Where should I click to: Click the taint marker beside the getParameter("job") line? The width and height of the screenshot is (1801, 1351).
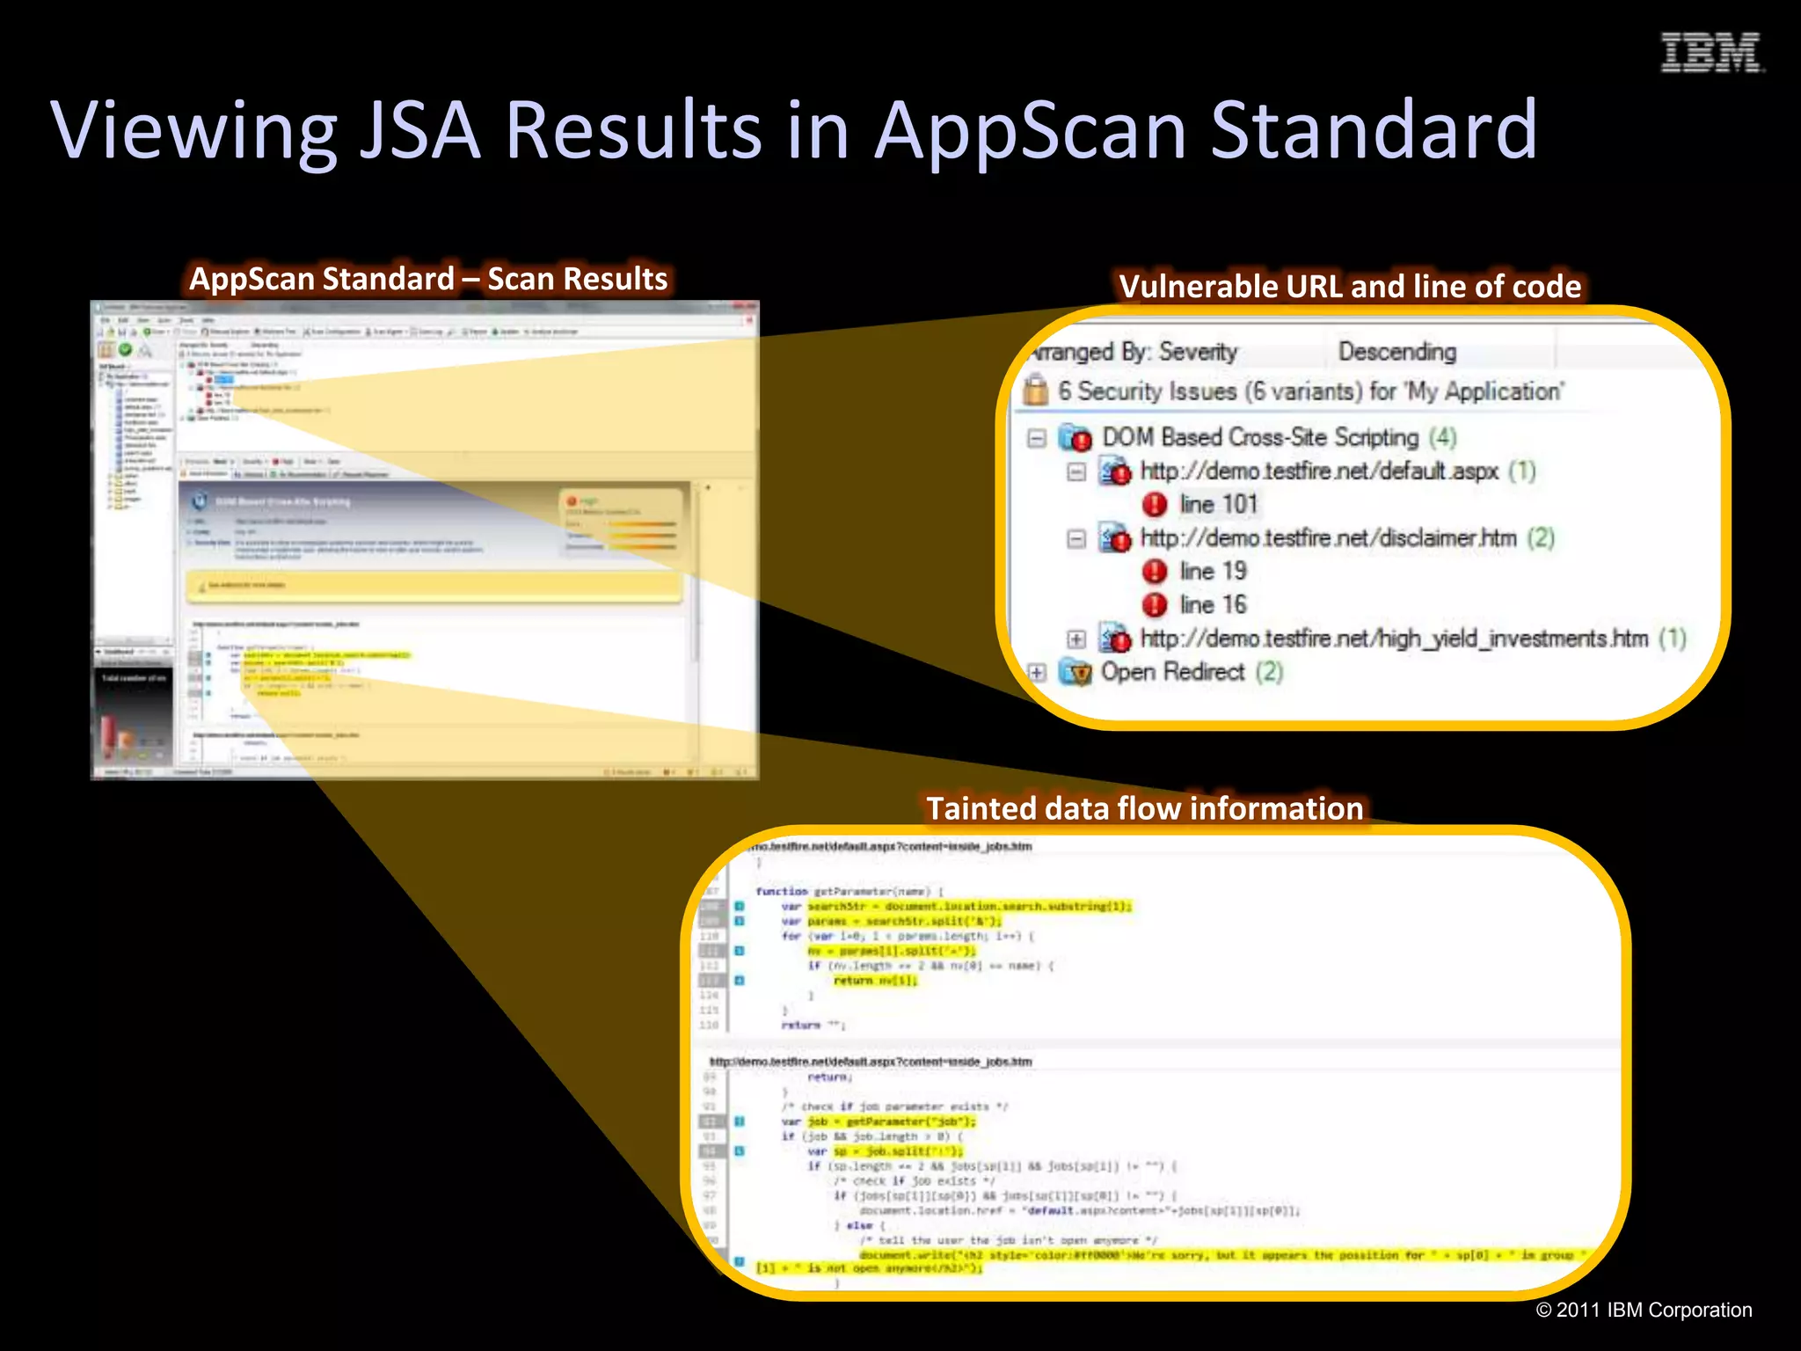pos(740,1121)
